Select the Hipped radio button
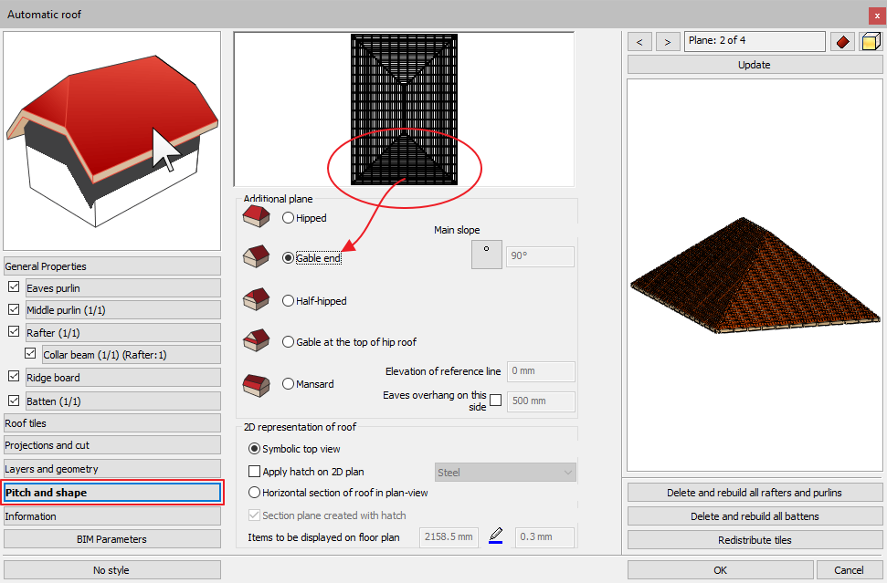887x583 pixels. coord(289,218)
